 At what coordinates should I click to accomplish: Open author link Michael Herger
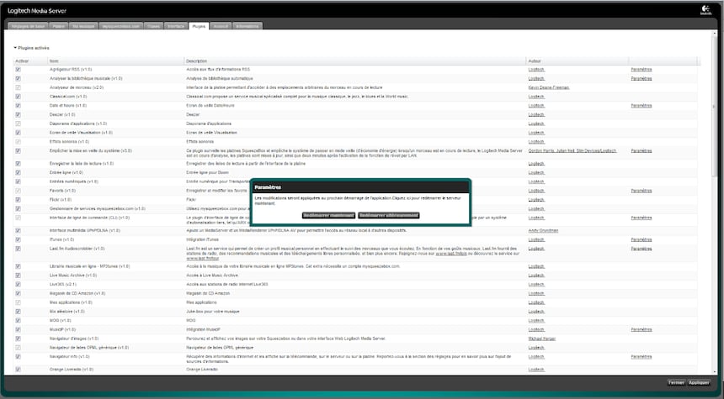pos(541,339)
